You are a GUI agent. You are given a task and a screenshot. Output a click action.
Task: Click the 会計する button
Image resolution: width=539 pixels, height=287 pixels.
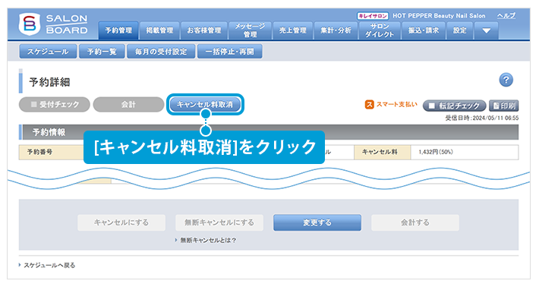tap(415, 222)
